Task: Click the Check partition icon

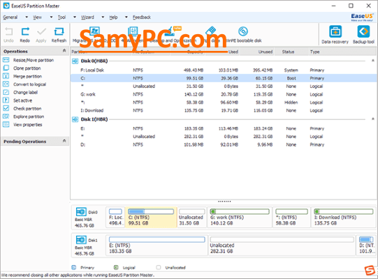Action: point(6,108)
